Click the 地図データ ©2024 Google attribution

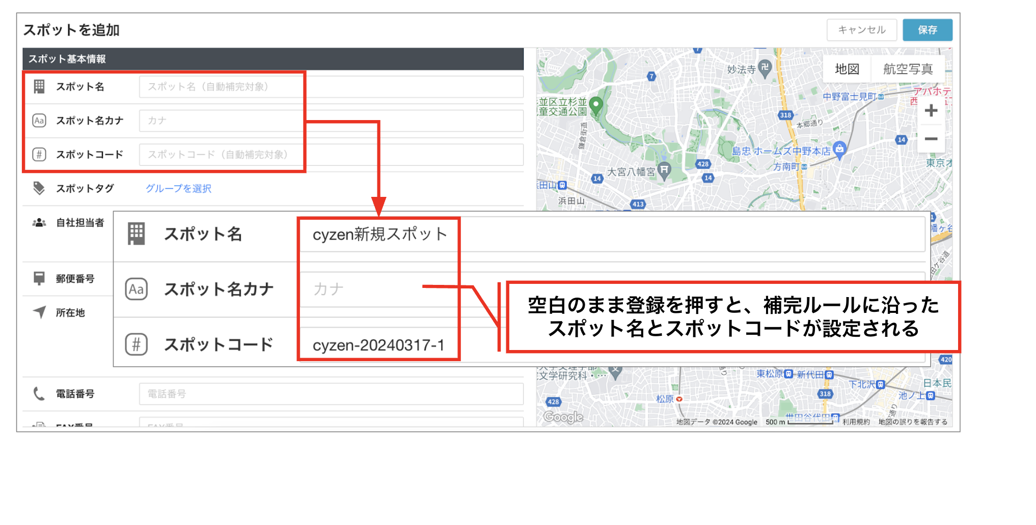[717, 422]
